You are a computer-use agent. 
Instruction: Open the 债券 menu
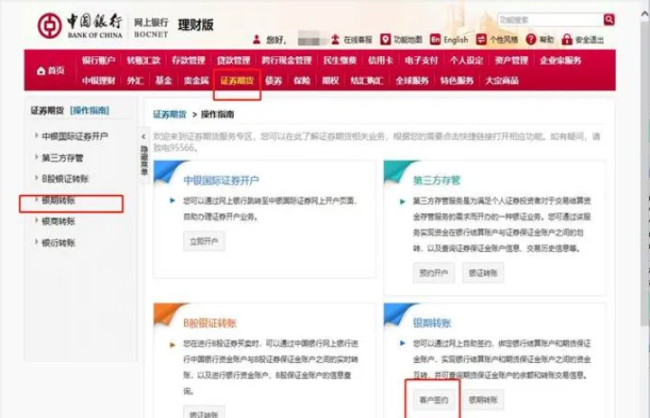[x=274, y=80]
